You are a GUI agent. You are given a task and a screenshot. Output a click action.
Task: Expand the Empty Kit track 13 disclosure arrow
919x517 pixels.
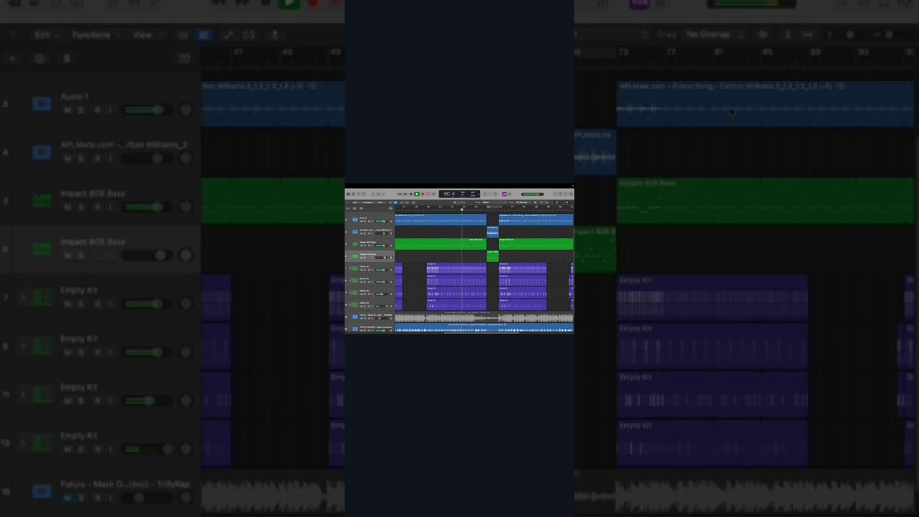350,304
